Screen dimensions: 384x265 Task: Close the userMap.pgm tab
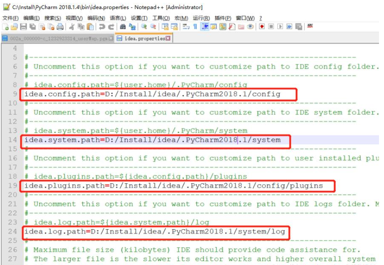111,39
